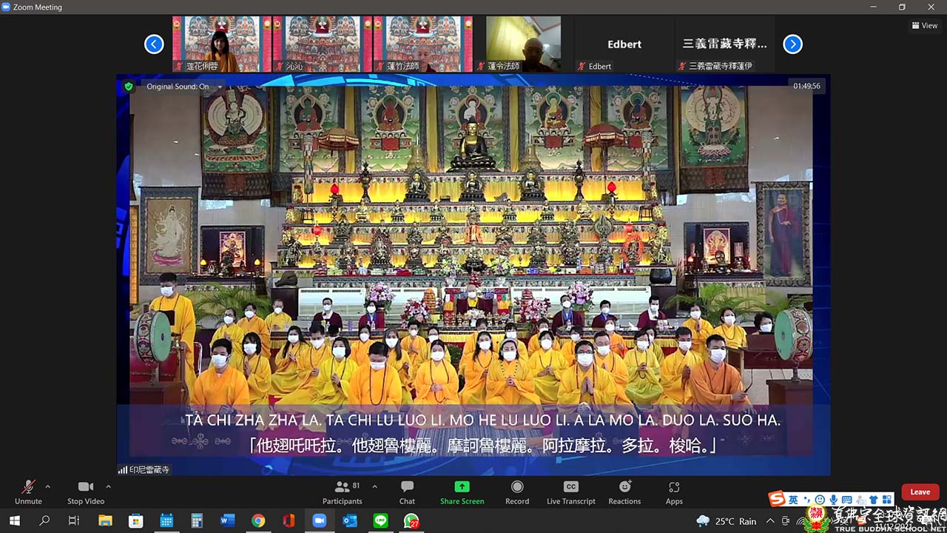This screenshot has width=947, height=533.
Task: Open Reactions emoji menu
Action: coord(624,492)
